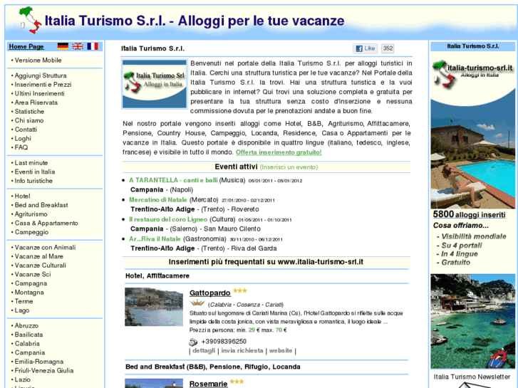
Task: Go to Home Page link
Action: tap(26, 46)
